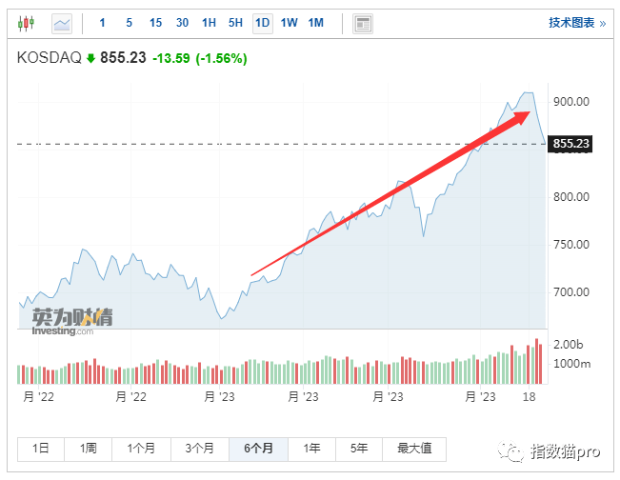The image size is (620, 480).
Task: Set the interval to 15 minutes
Action: coord(155,22)
